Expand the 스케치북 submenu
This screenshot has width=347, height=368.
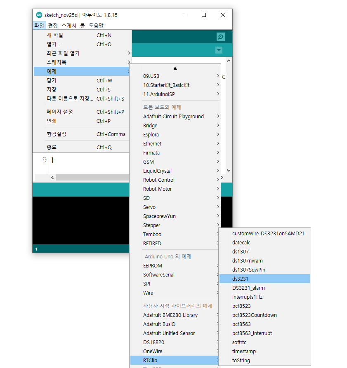click(x=82, y=62)
